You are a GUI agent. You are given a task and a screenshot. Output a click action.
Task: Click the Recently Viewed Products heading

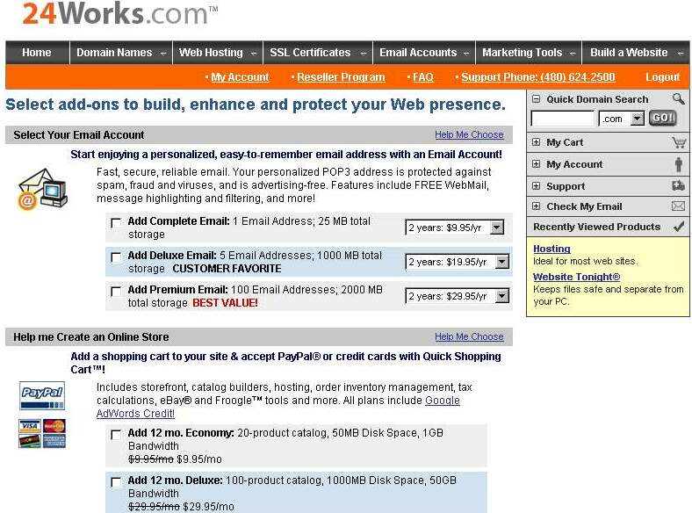point(596,227)
